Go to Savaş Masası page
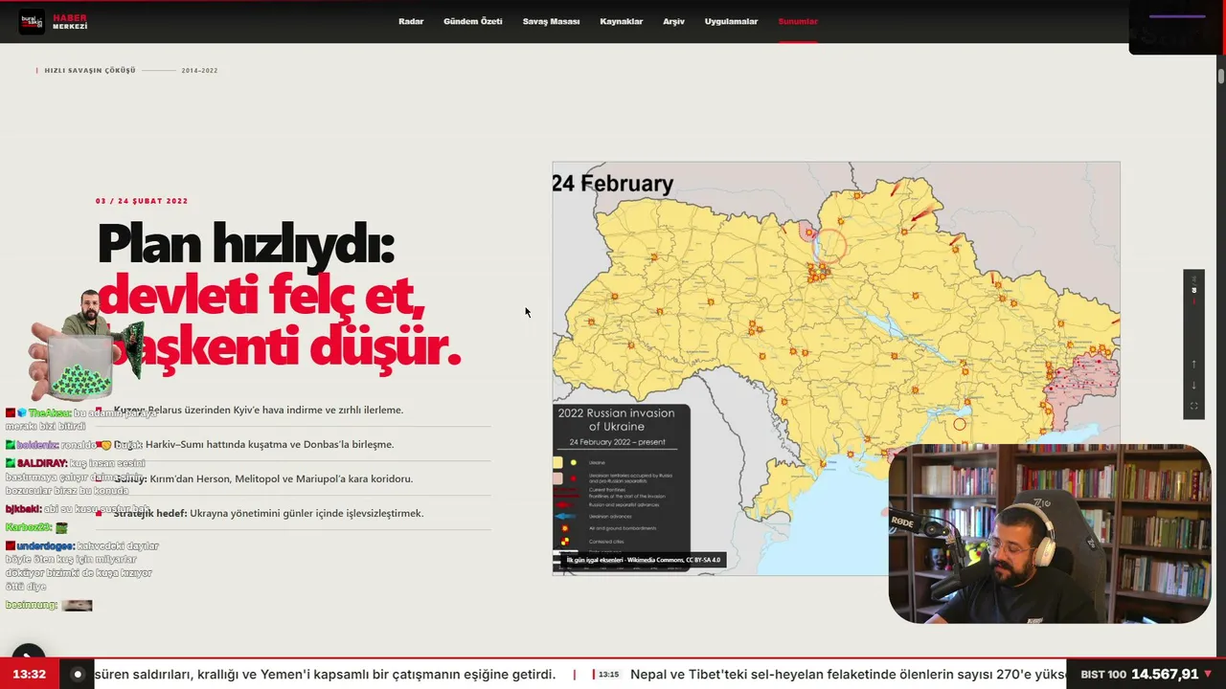The width and height of the screenshot is (1226, 689). (551, 21)
